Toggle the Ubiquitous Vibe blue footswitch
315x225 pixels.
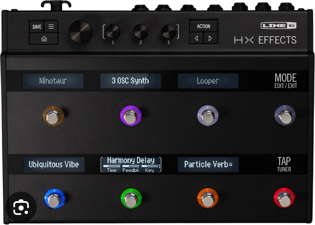[x=54, y=199]
